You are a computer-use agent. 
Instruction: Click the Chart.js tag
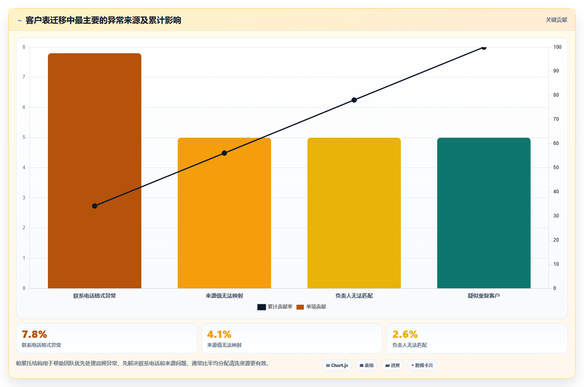[337, 365]
